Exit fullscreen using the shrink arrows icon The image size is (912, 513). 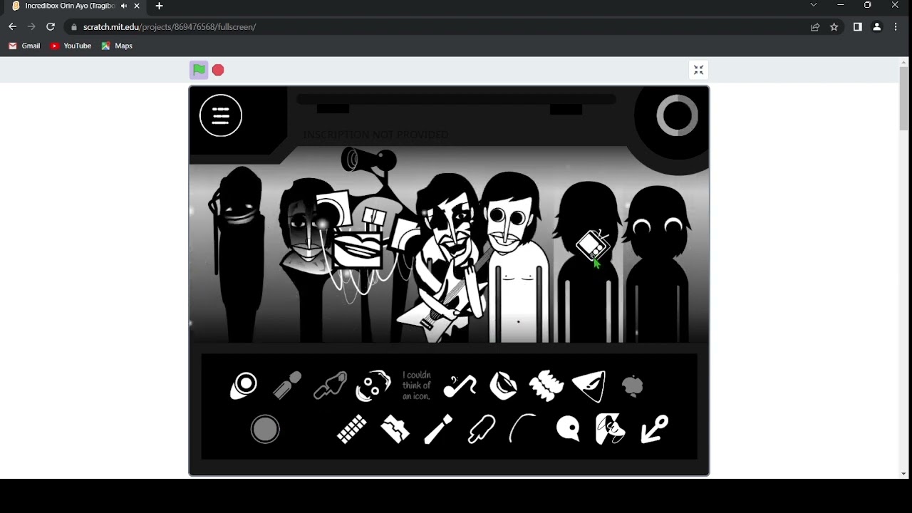(x=698, y=70)
